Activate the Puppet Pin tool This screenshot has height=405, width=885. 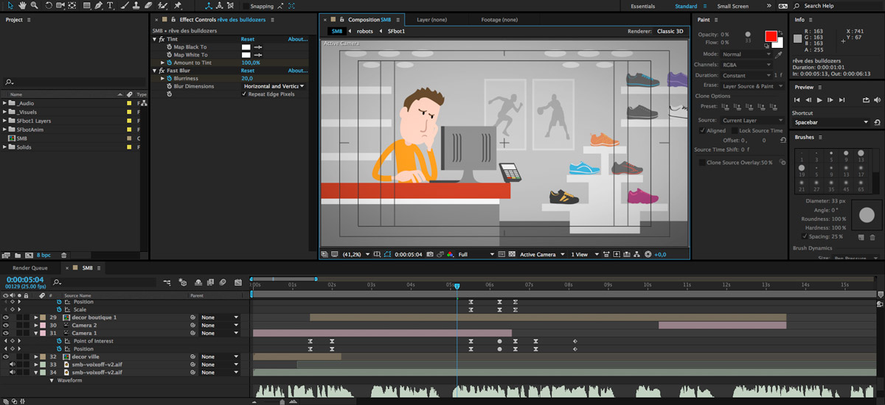point(178,5)
